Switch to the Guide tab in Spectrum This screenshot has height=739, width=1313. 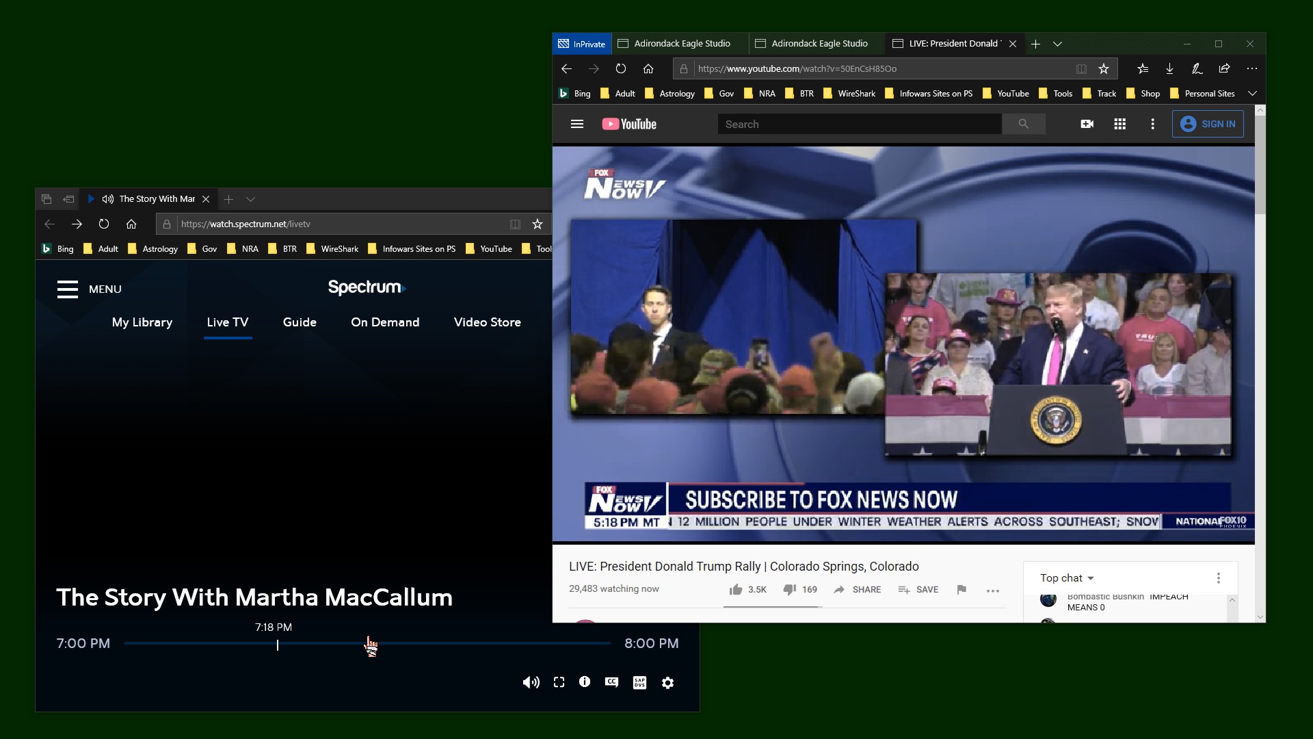tap(300, 322)
